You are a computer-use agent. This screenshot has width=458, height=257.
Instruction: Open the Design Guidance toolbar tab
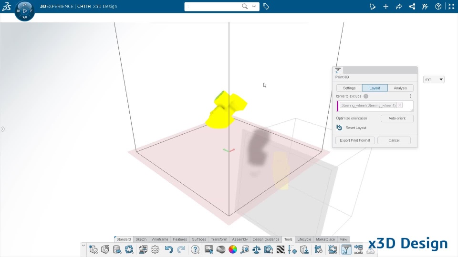tap(266, 239)
